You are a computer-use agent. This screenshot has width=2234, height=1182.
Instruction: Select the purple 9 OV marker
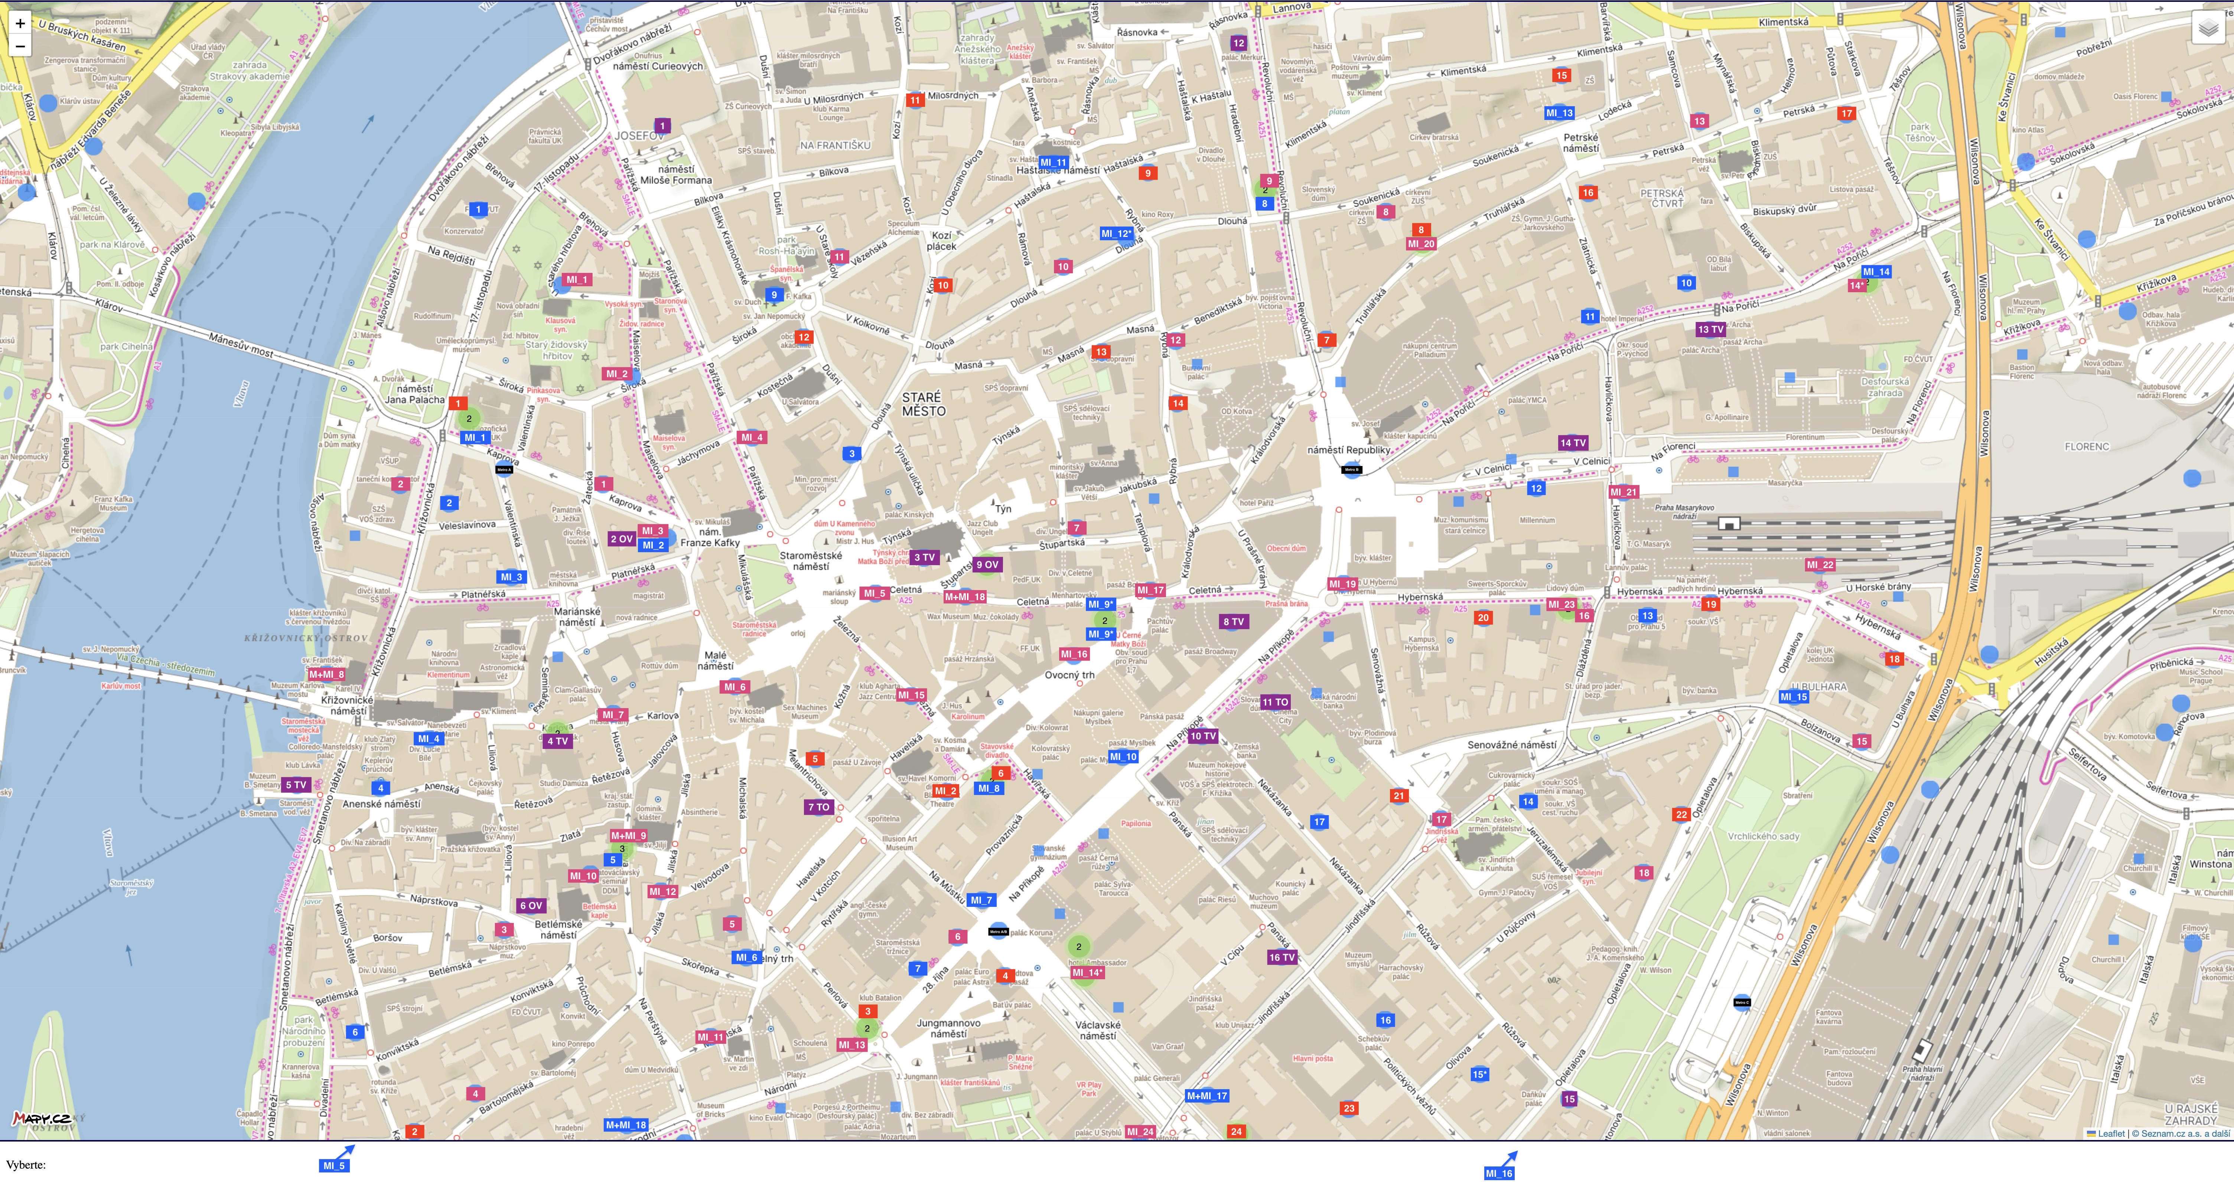tap(988, 564)
